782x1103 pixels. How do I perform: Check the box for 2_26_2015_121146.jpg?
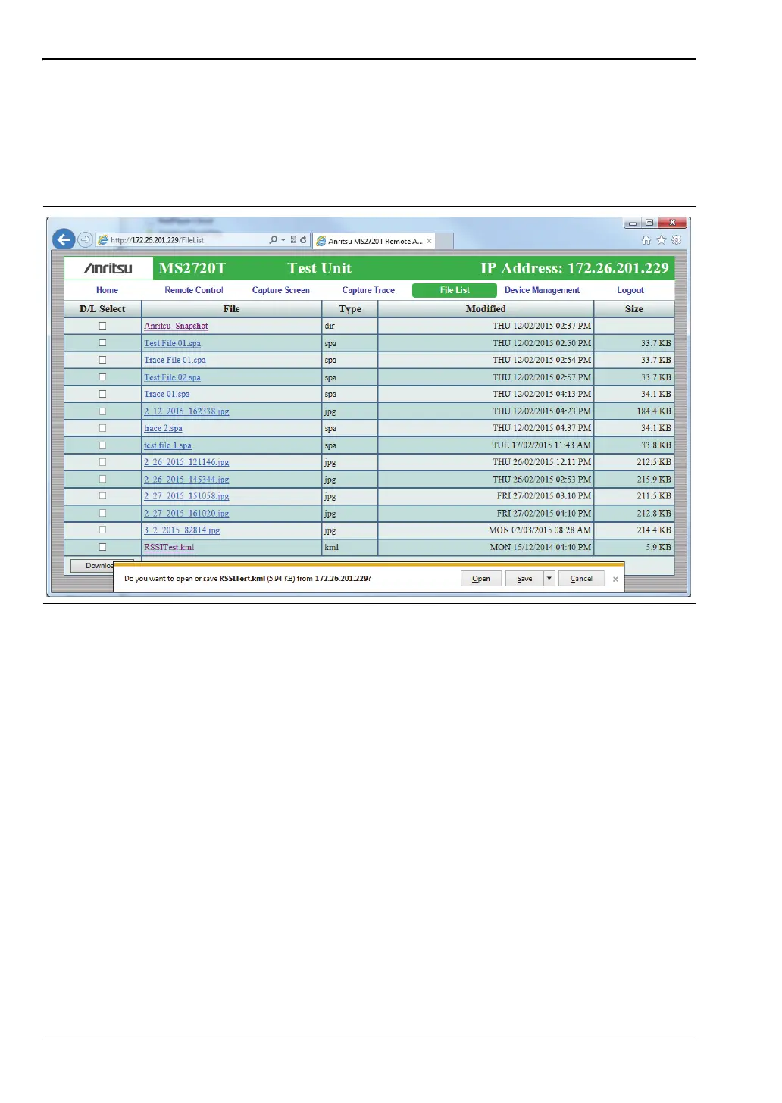(102, 462)
